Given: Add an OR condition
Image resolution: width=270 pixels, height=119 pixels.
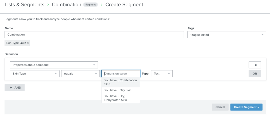Looking at the screenshot, I should (x=255, y=74).
